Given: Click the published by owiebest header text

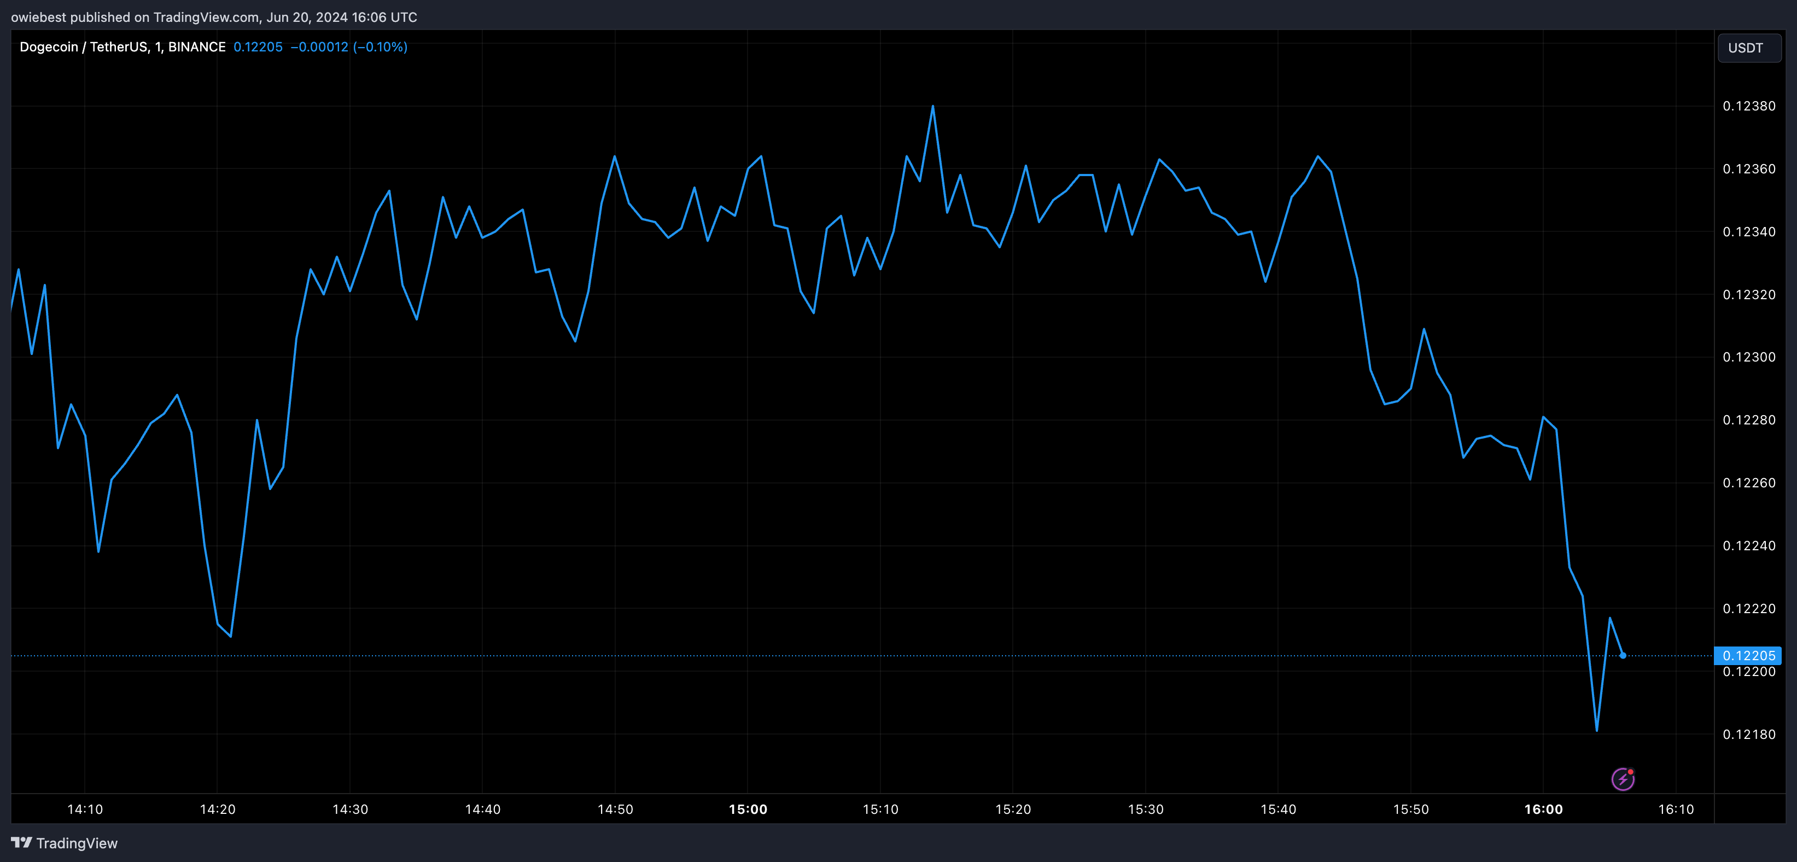Looking at the screenshot, I should tap(214, 17).
